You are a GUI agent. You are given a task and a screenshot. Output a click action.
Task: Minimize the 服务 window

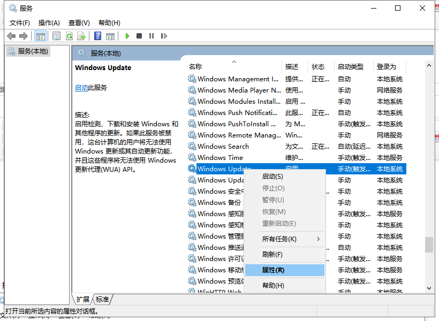374,8
